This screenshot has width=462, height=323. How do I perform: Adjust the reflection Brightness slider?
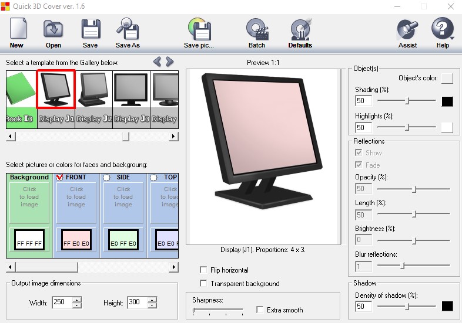point(414,241)
